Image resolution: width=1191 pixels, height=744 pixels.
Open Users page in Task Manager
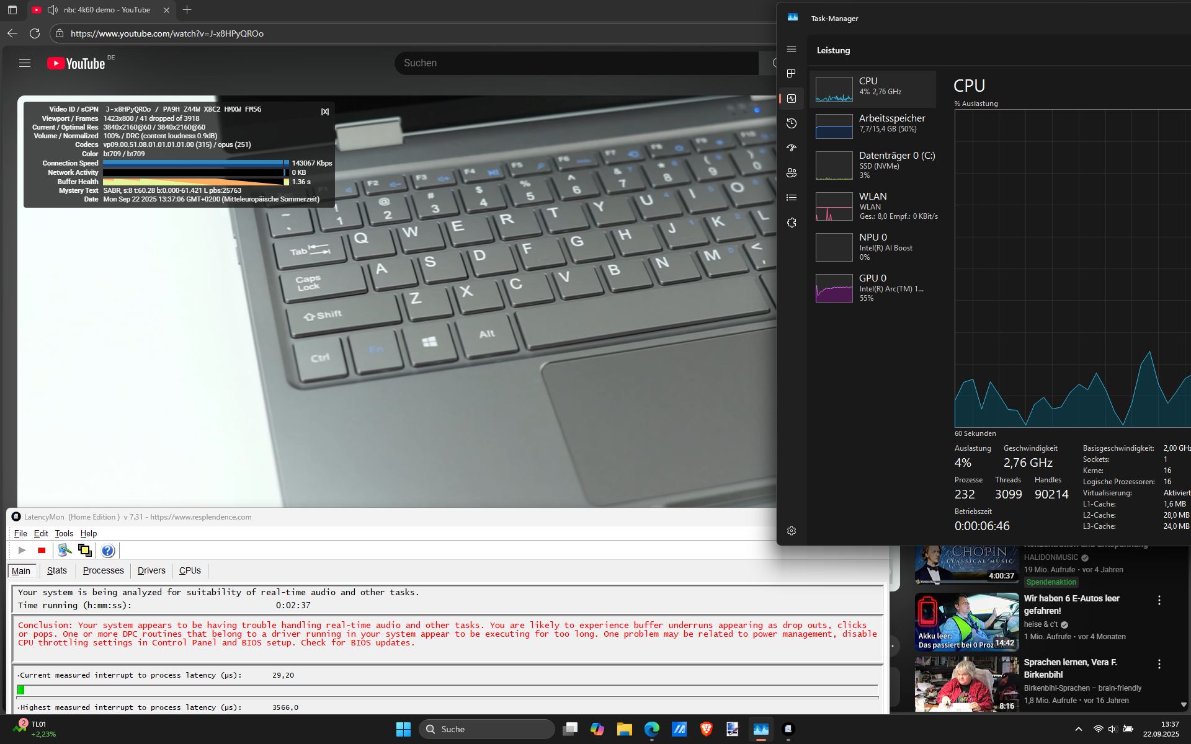pos(791,173)
